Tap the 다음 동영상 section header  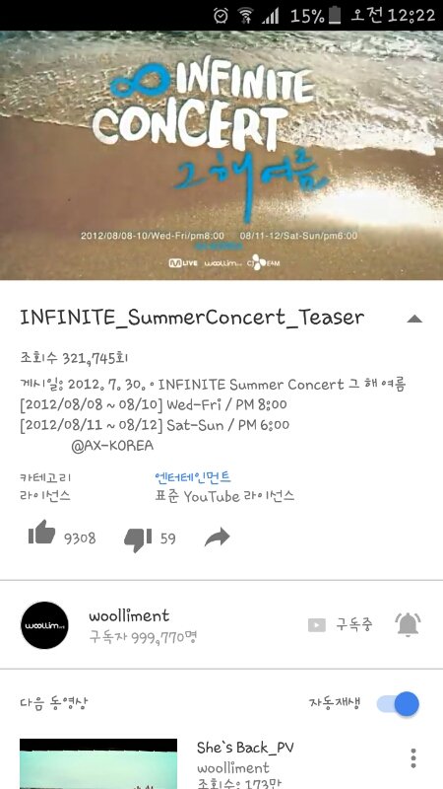point(54,702)
